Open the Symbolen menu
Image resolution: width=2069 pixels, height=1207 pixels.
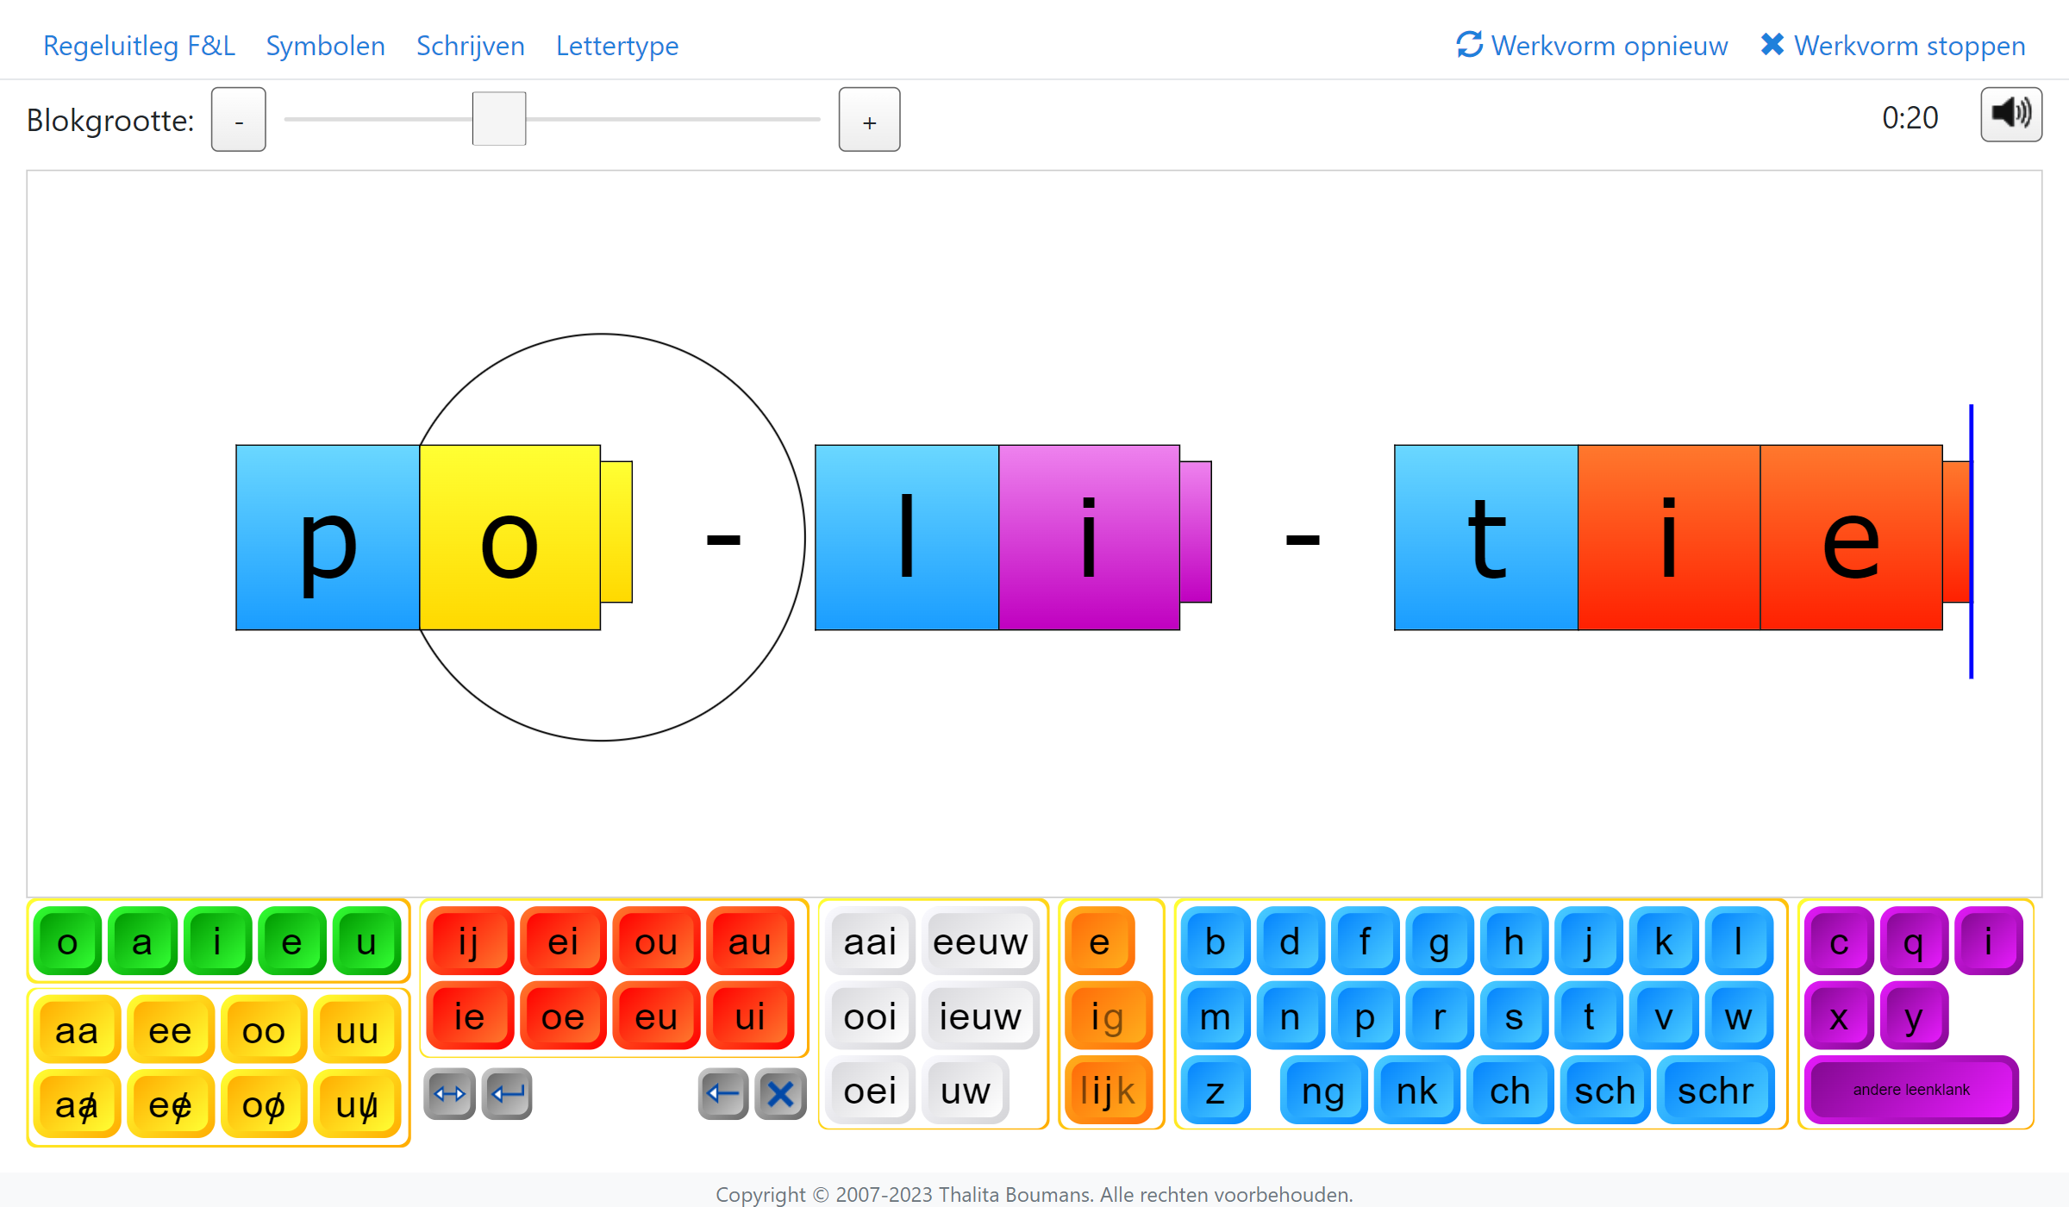pos(325,45)
